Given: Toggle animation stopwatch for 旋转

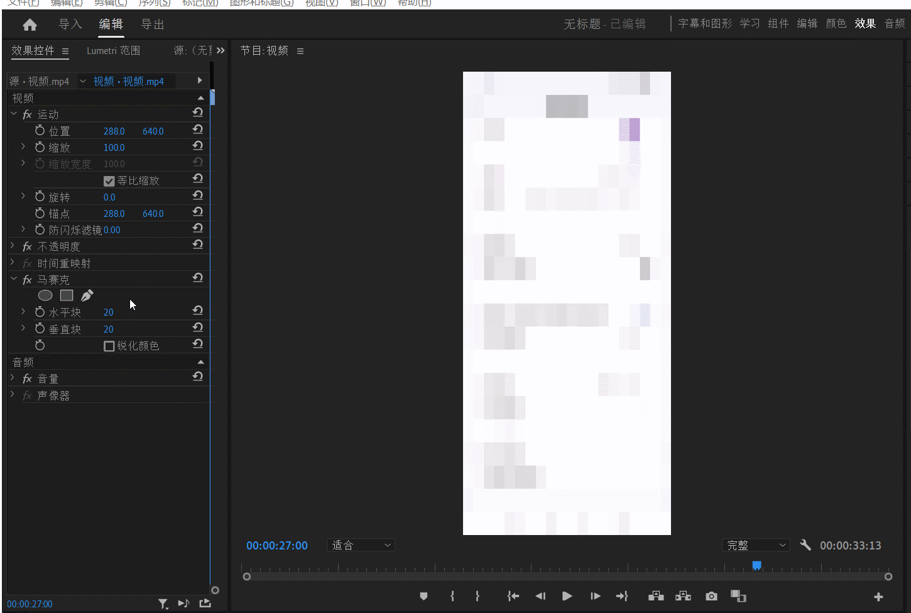Looking at the screenshot, I should (40, 197).
